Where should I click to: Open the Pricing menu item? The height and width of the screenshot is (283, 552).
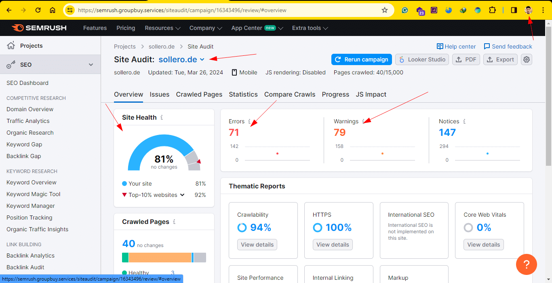click(x=126, y=28)
